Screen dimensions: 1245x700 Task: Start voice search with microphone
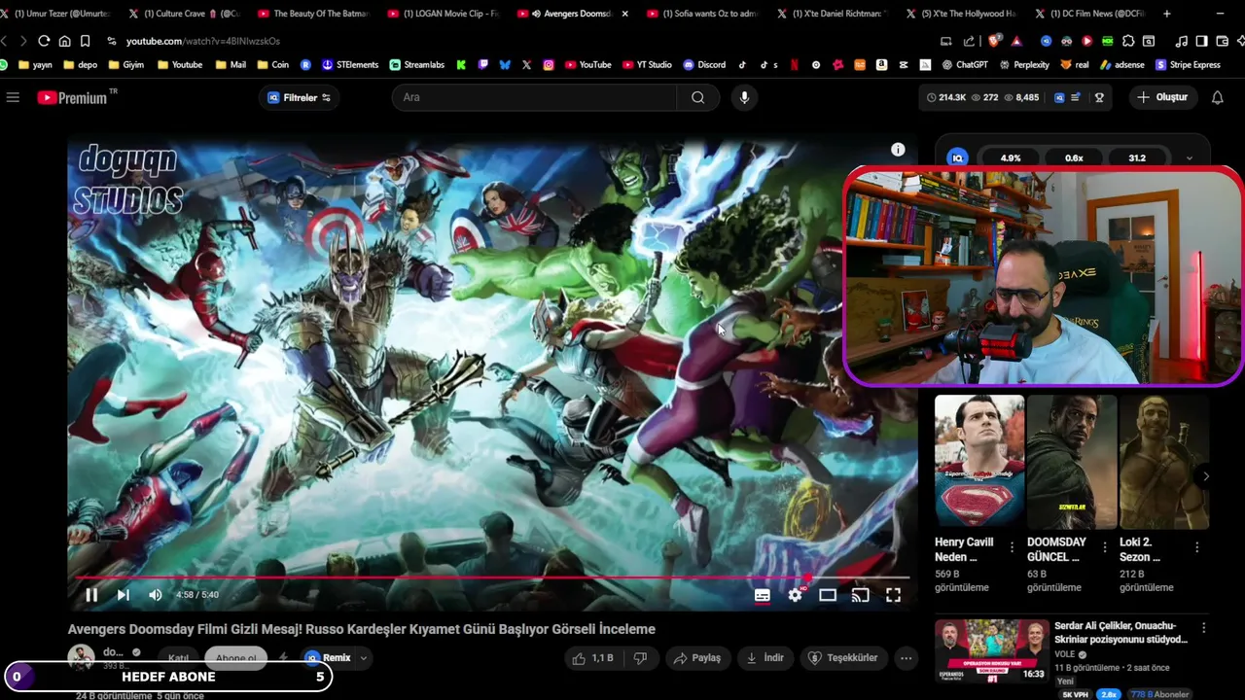coord(744,97)
